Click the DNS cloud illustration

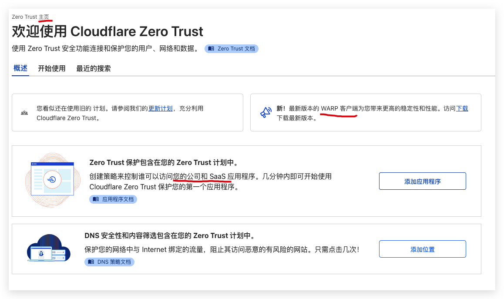coord(49,248)
